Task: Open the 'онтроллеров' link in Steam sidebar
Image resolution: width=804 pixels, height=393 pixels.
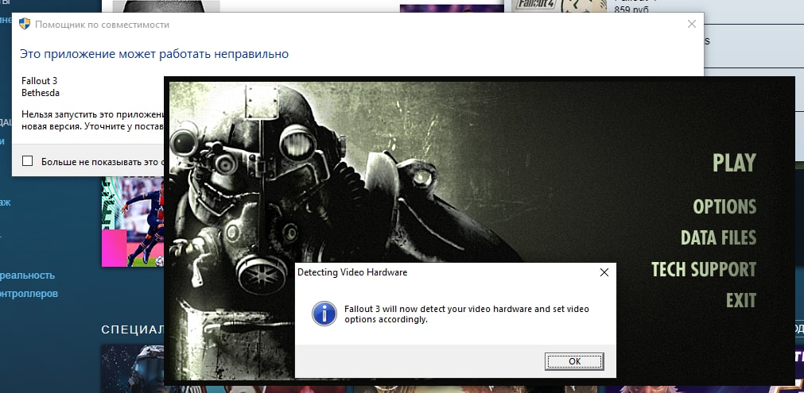Action: coord(29,294)
